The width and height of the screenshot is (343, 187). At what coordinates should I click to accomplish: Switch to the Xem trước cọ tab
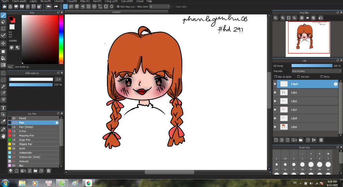tap(21, 67)
